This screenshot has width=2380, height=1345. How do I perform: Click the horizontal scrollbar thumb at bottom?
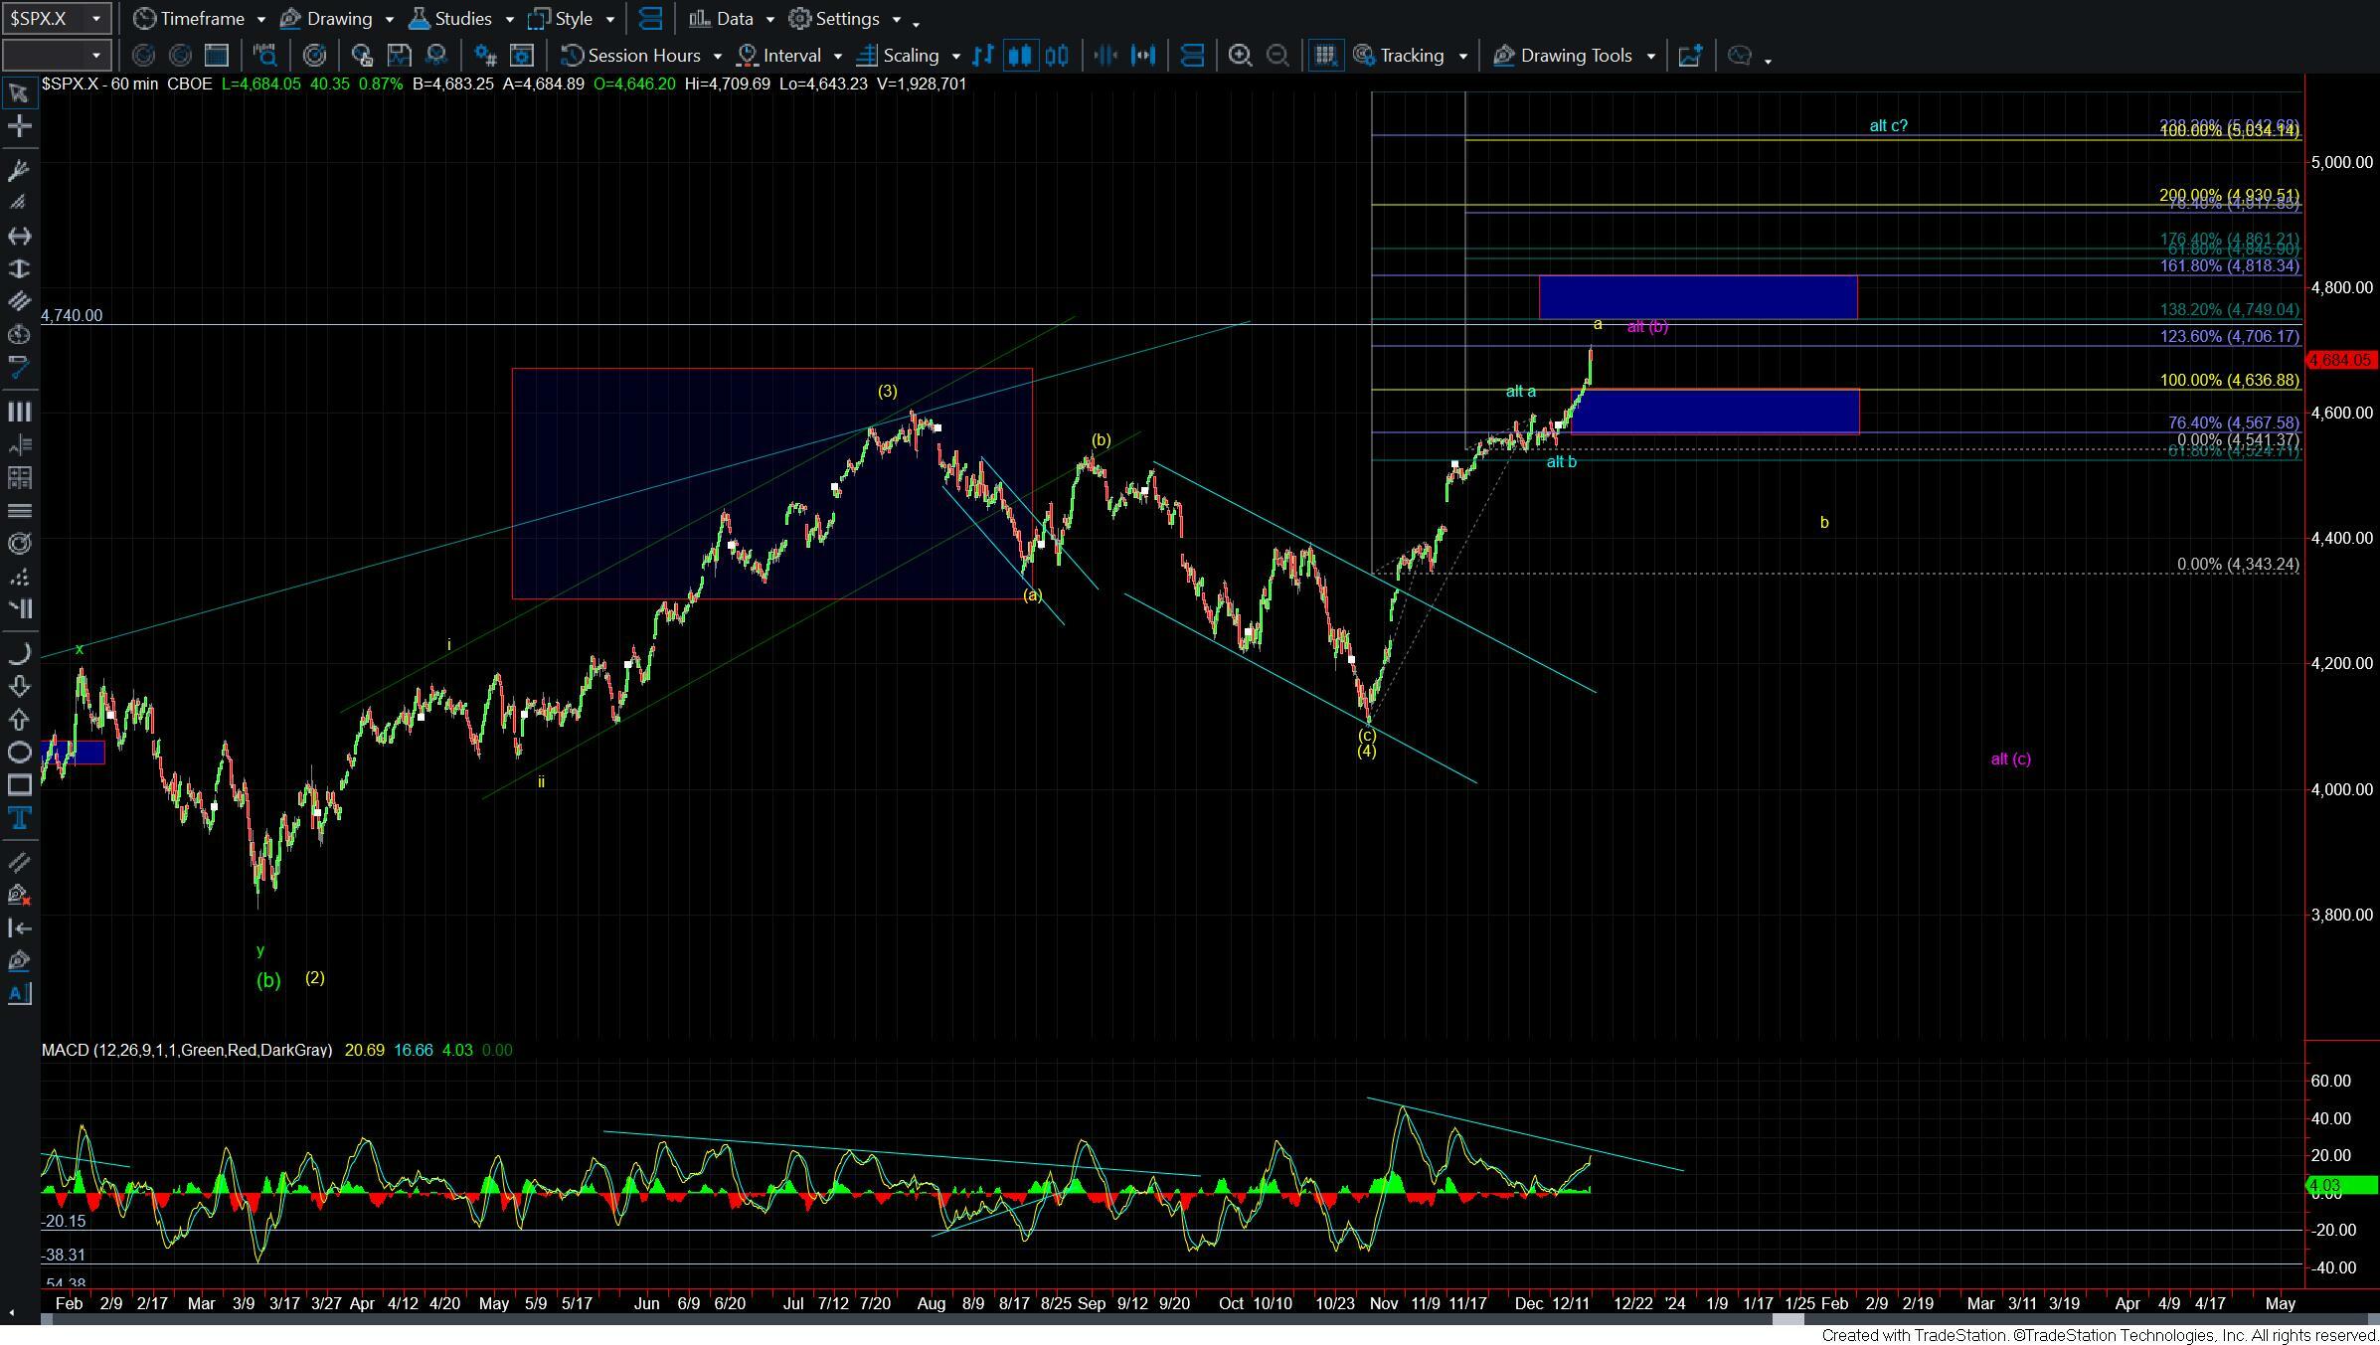click(x=1788, y=1319)
